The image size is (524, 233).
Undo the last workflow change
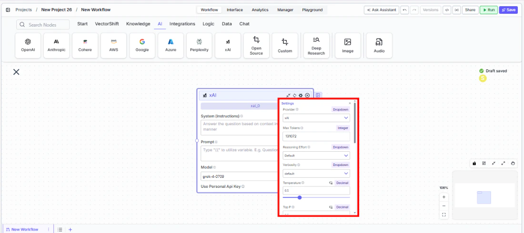click(x=405, y=10)
